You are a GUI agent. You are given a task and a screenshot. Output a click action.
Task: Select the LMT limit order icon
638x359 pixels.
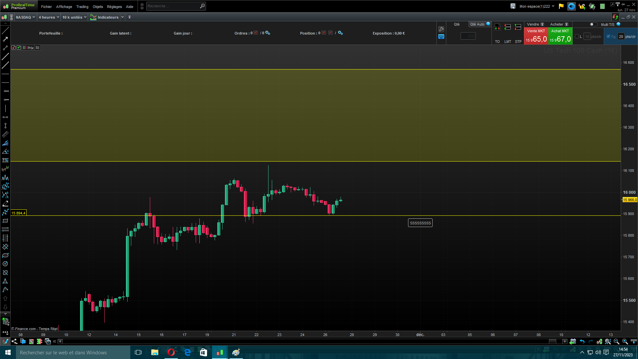pos(507,27)
